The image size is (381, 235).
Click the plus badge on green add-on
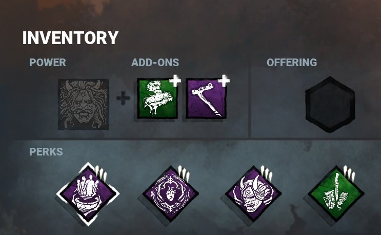click(x=175, y=81)
